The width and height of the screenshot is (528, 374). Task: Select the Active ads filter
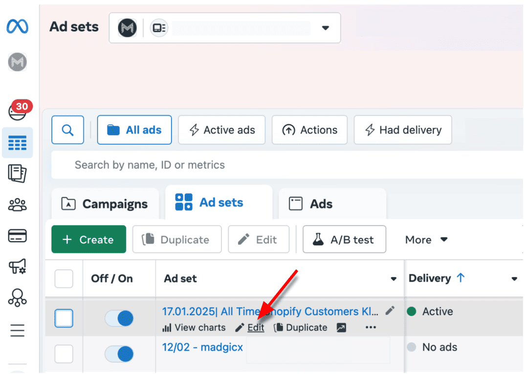tap(221, 130)
